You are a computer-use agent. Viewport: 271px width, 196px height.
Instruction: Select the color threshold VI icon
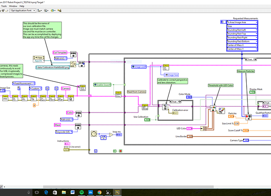pos(213,109)
